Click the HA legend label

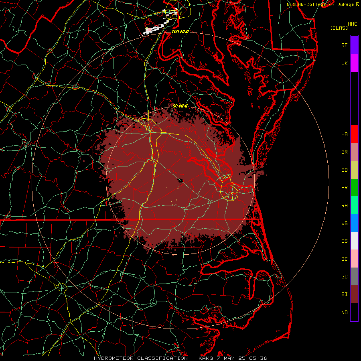click(x=345, y=134)
